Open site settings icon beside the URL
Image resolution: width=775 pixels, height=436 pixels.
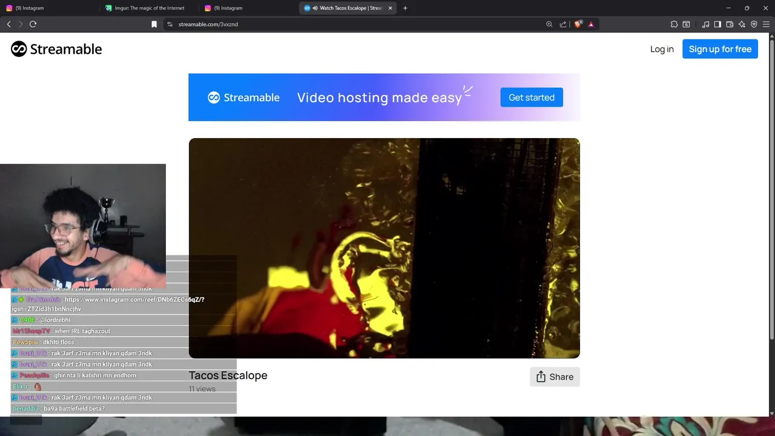coord(170,24)
